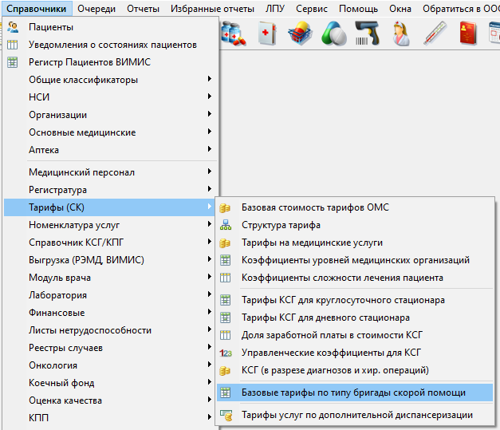
Task: Click the red passport book icon
Action: pyautogui.click(x=467, y=34)
